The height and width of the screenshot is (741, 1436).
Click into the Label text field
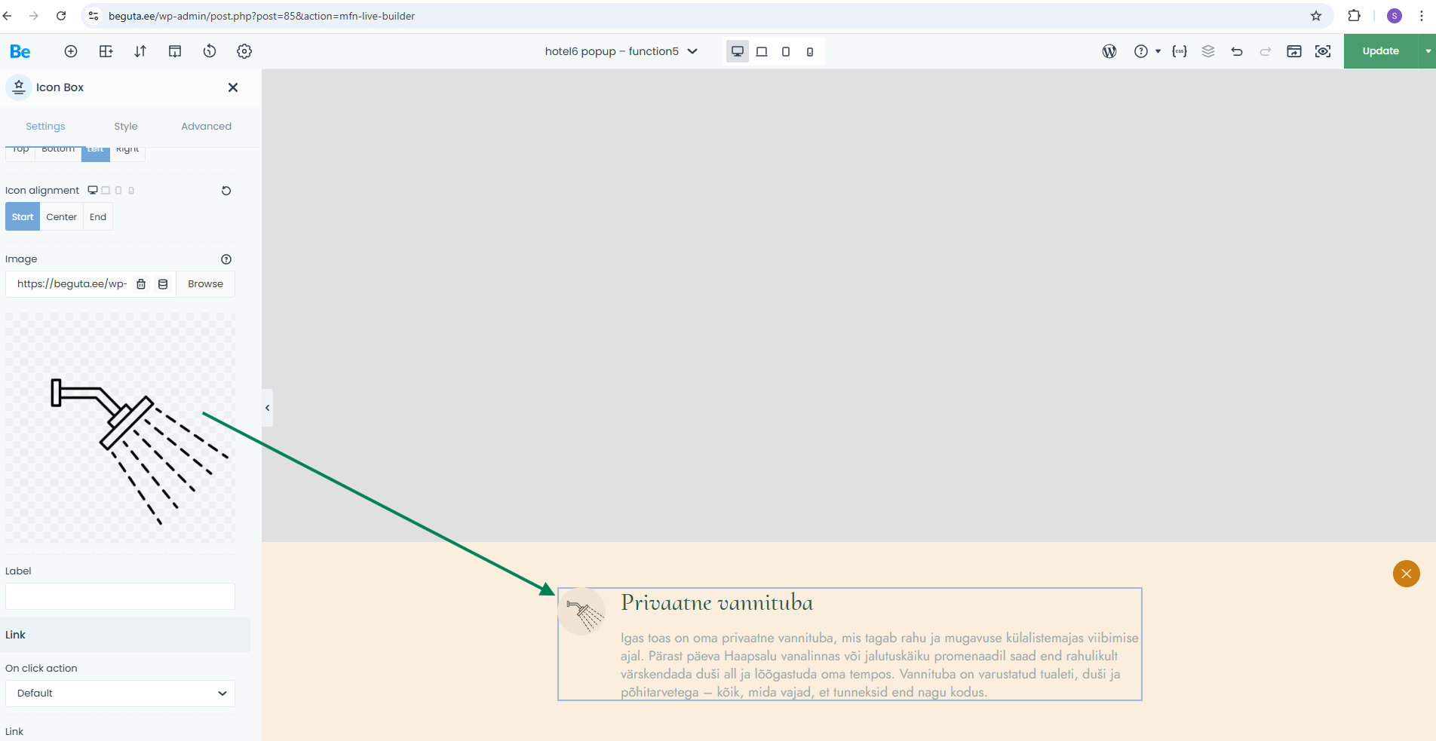coord(120,596)
